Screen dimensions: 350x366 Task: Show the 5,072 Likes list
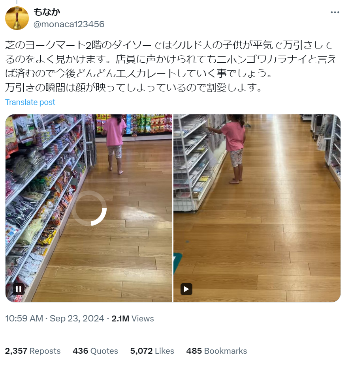pyautogui.click(x=152, y=351)
